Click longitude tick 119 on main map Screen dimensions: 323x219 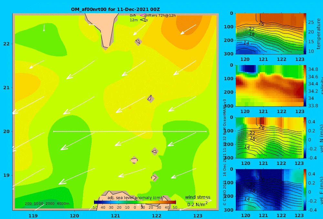coord(33,216)
